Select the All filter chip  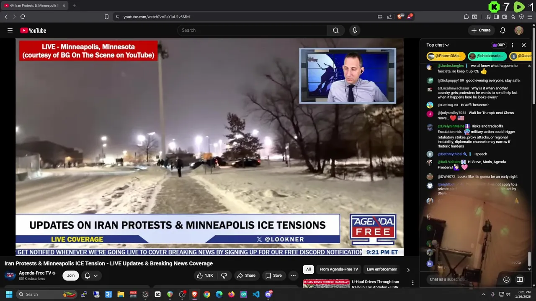pyautogui.click(x=308, y=269)
